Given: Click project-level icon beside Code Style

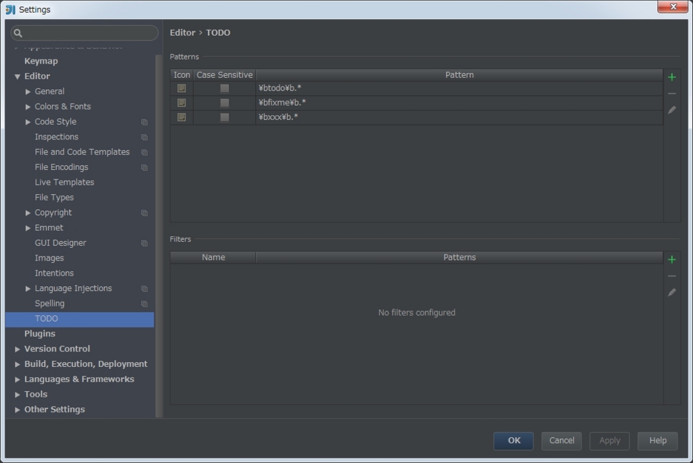Looking at the screenshot, I should [144, 122].
